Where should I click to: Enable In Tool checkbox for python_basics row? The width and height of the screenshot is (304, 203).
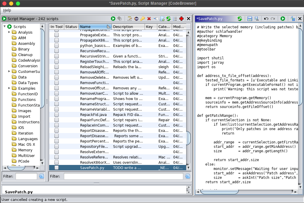click(x=57, y=45)
